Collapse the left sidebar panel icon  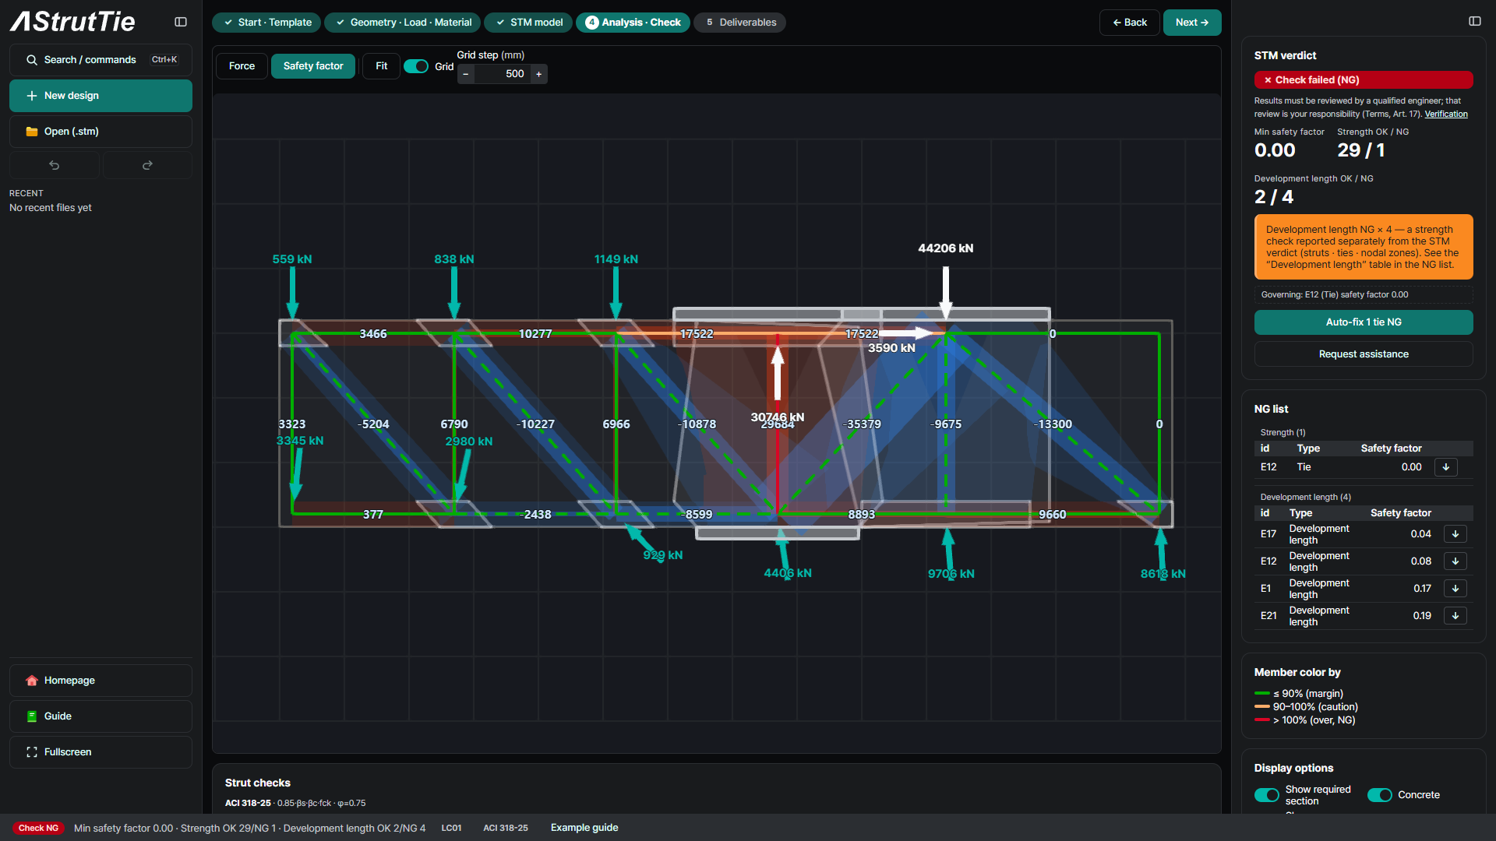pyautogui.click(x=181, y=22)
